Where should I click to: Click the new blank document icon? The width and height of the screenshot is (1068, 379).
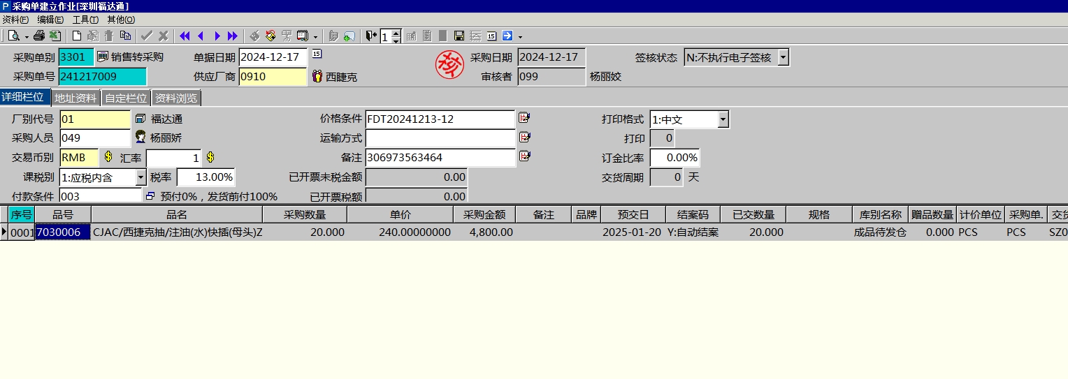coord(77,36)
